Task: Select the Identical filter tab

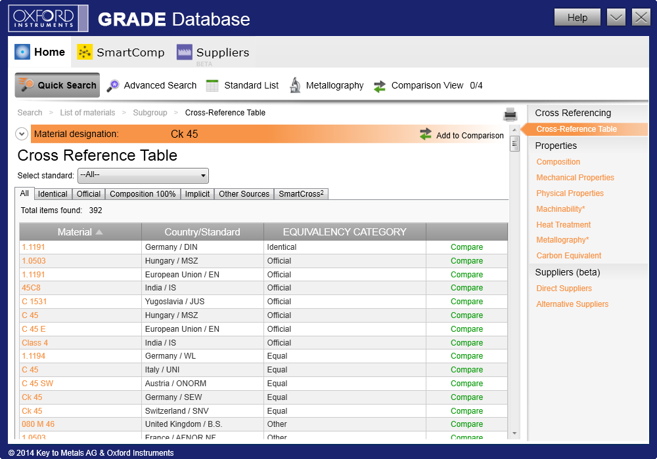Action: (53, 194)
